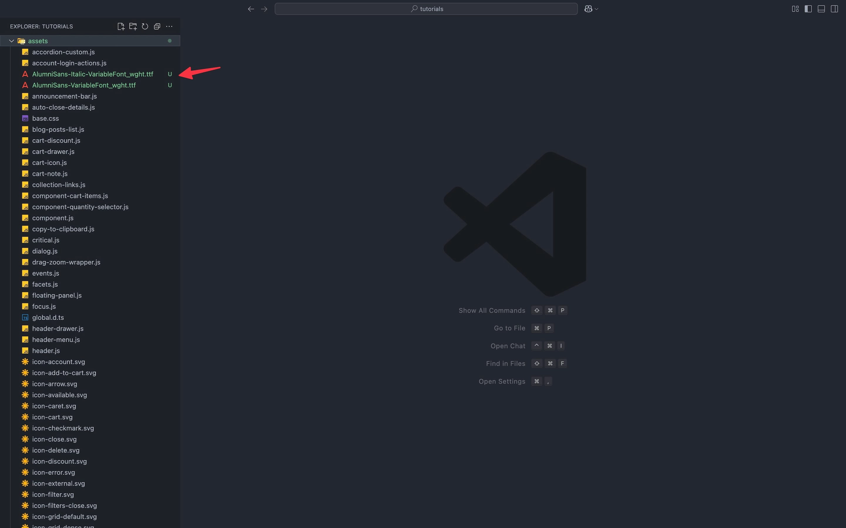Open accordion-custom.js
The image size is (846, 528).
pyautogui.click(x=90, y=52)
